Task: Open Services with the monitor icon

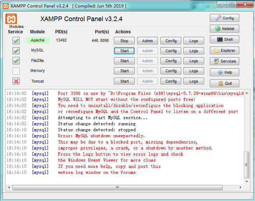Action: click(x=225, y=61)
